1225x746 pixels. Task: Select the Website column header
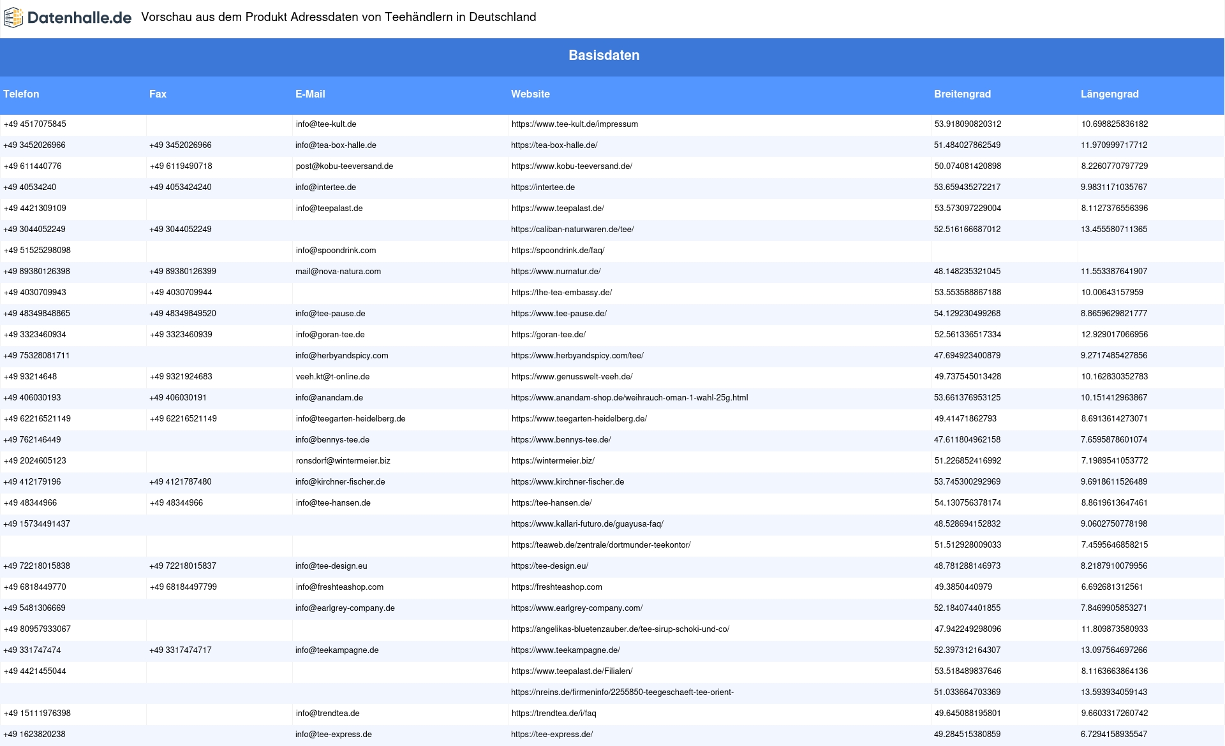[x=530, y=94]
